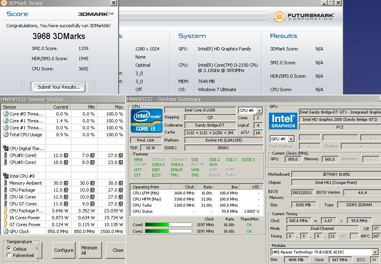
Task: Click the Total CPU Usage sensor icon
Action: pos(6,134)
